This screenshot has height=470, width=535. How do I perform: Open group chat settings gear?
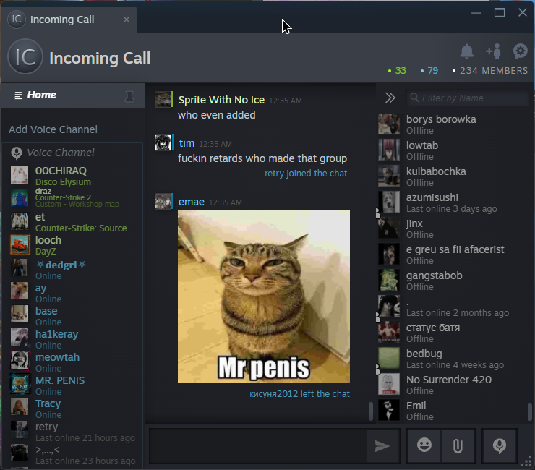click(x=520, y=51)
